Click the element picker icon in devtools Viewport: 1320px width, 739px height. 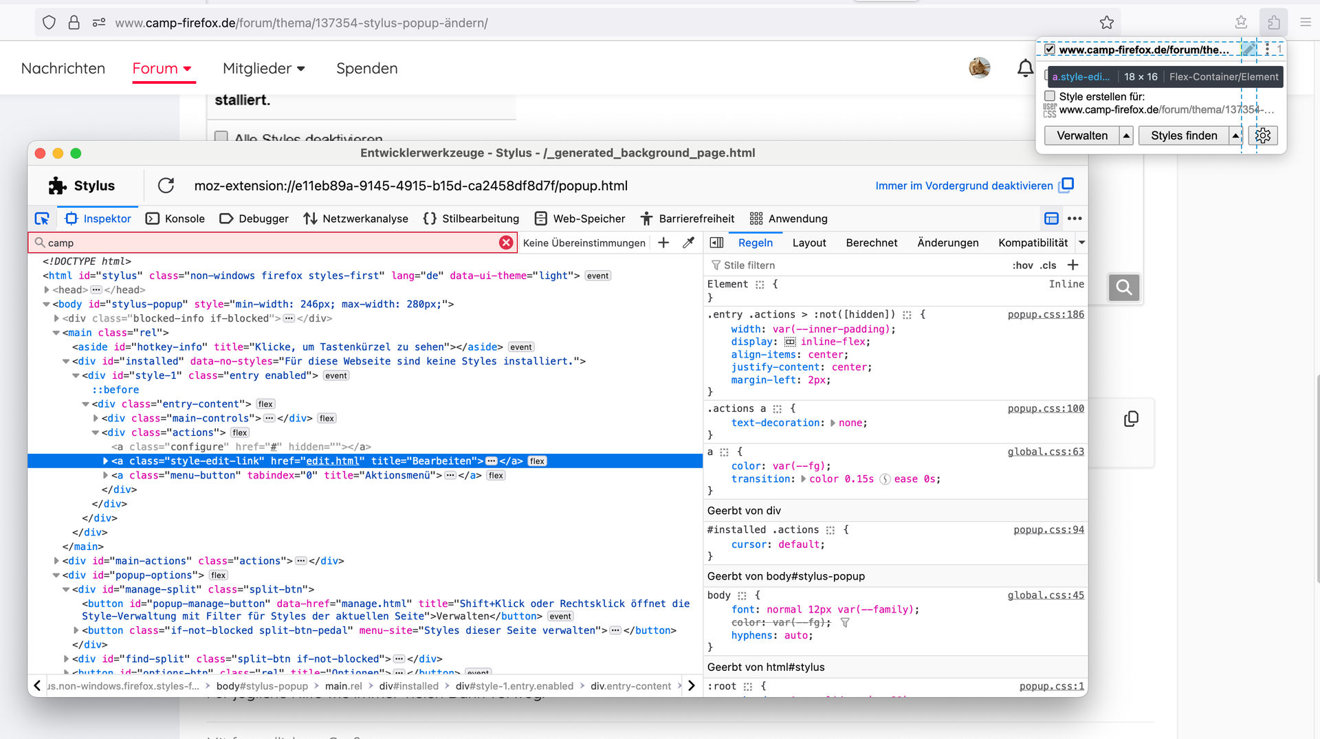[42, 219]
